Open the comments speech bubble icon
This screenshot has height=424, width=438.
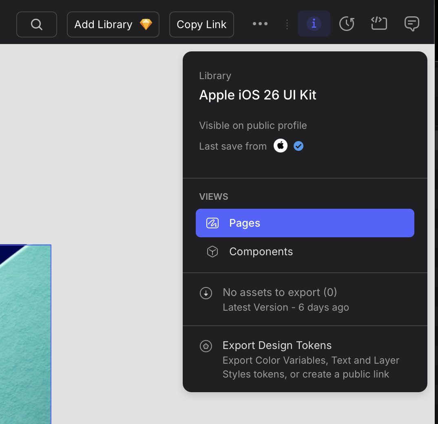coord(412,24)
